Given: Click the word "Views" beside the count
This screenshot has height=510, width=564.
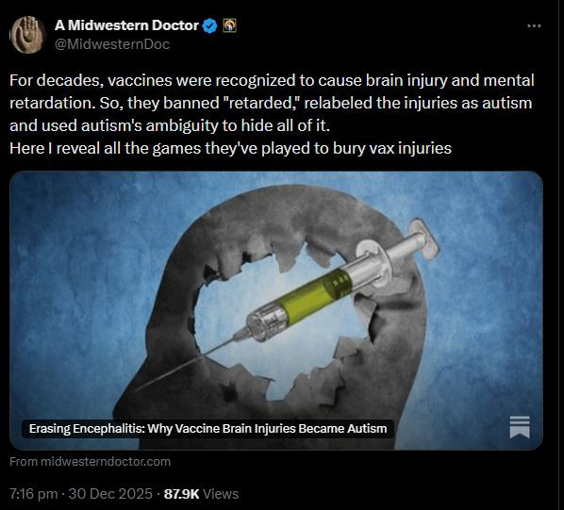Looking at the screenshot, I should pyautogui.click(x=221, y=494).
